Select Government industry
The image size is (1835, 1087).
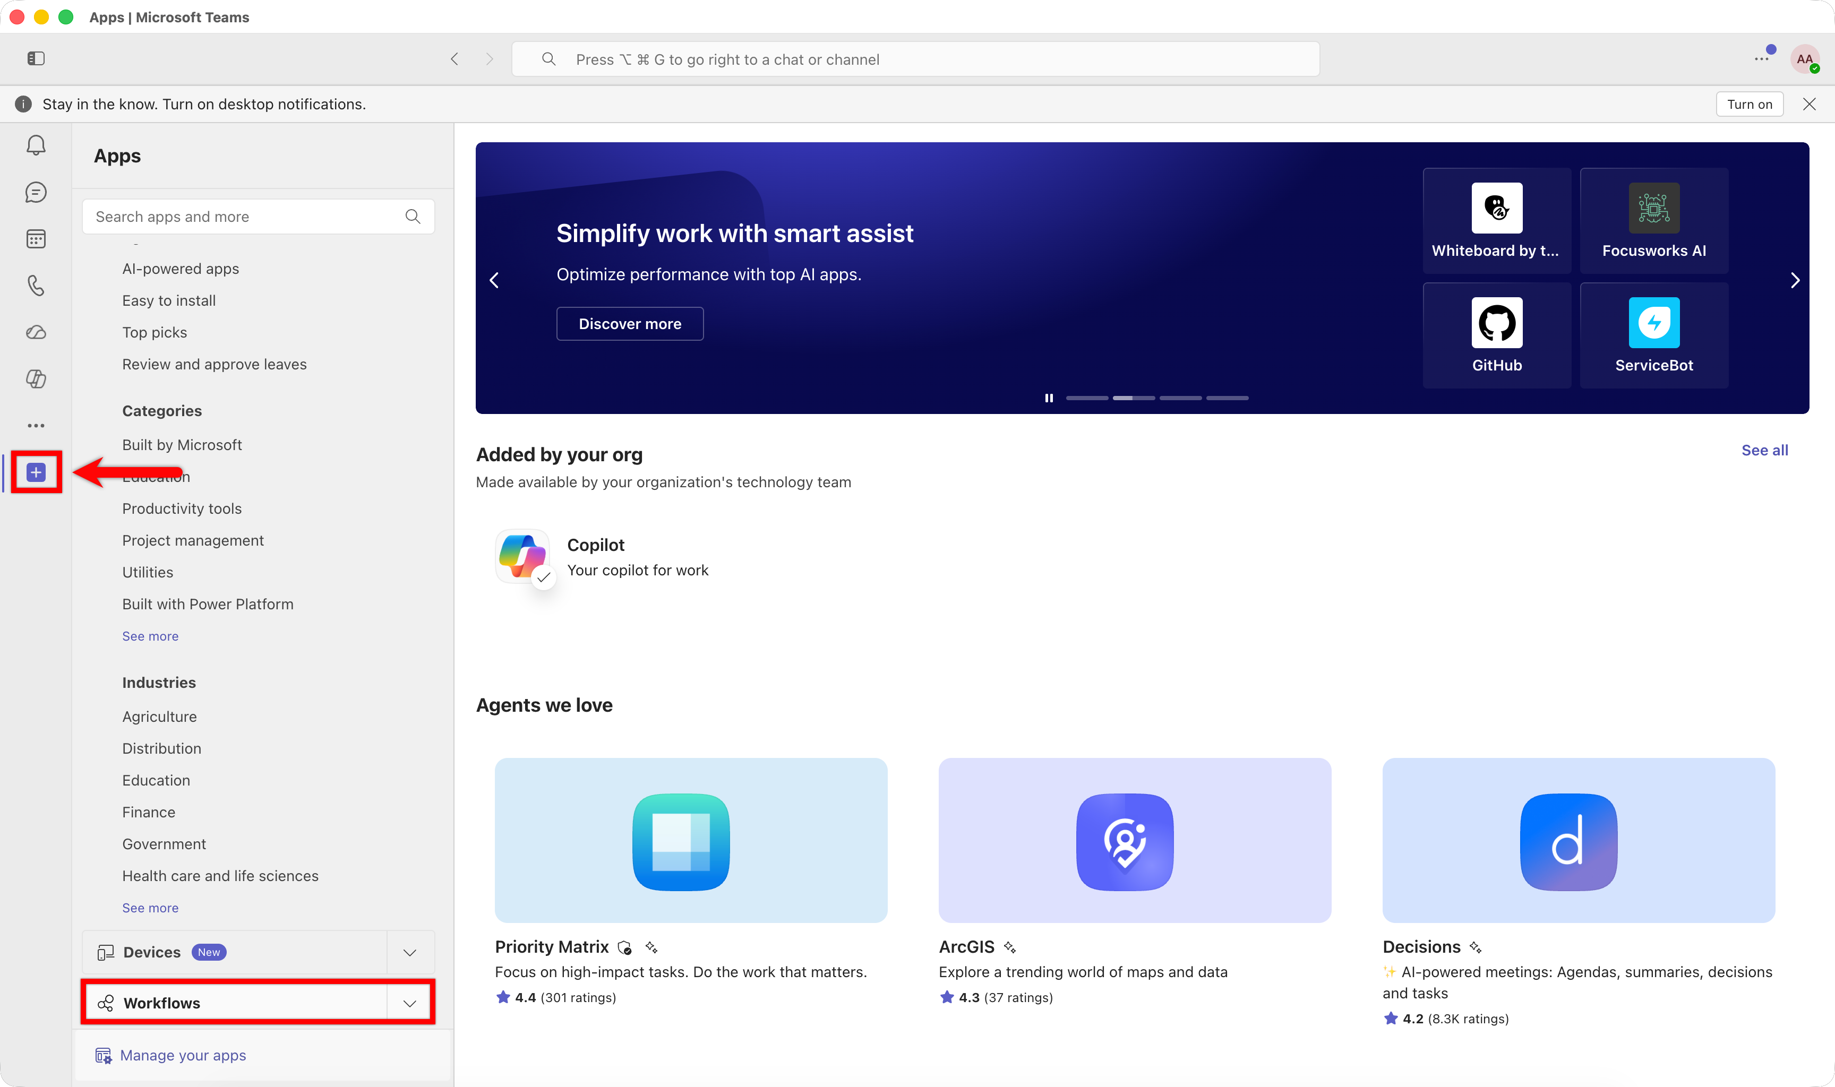pos(164,844)
